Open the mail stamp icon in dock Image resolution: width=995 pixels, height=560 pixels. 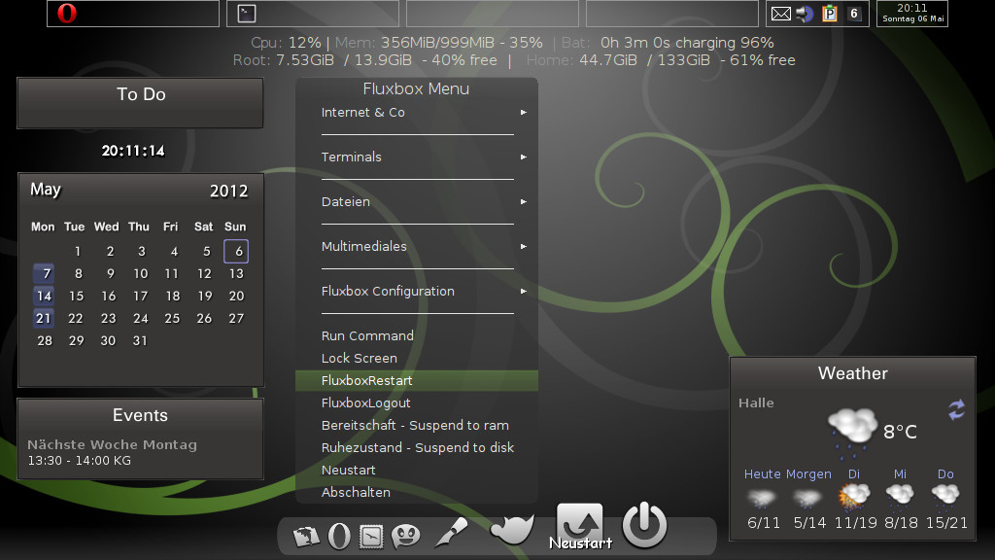[370, 536]
